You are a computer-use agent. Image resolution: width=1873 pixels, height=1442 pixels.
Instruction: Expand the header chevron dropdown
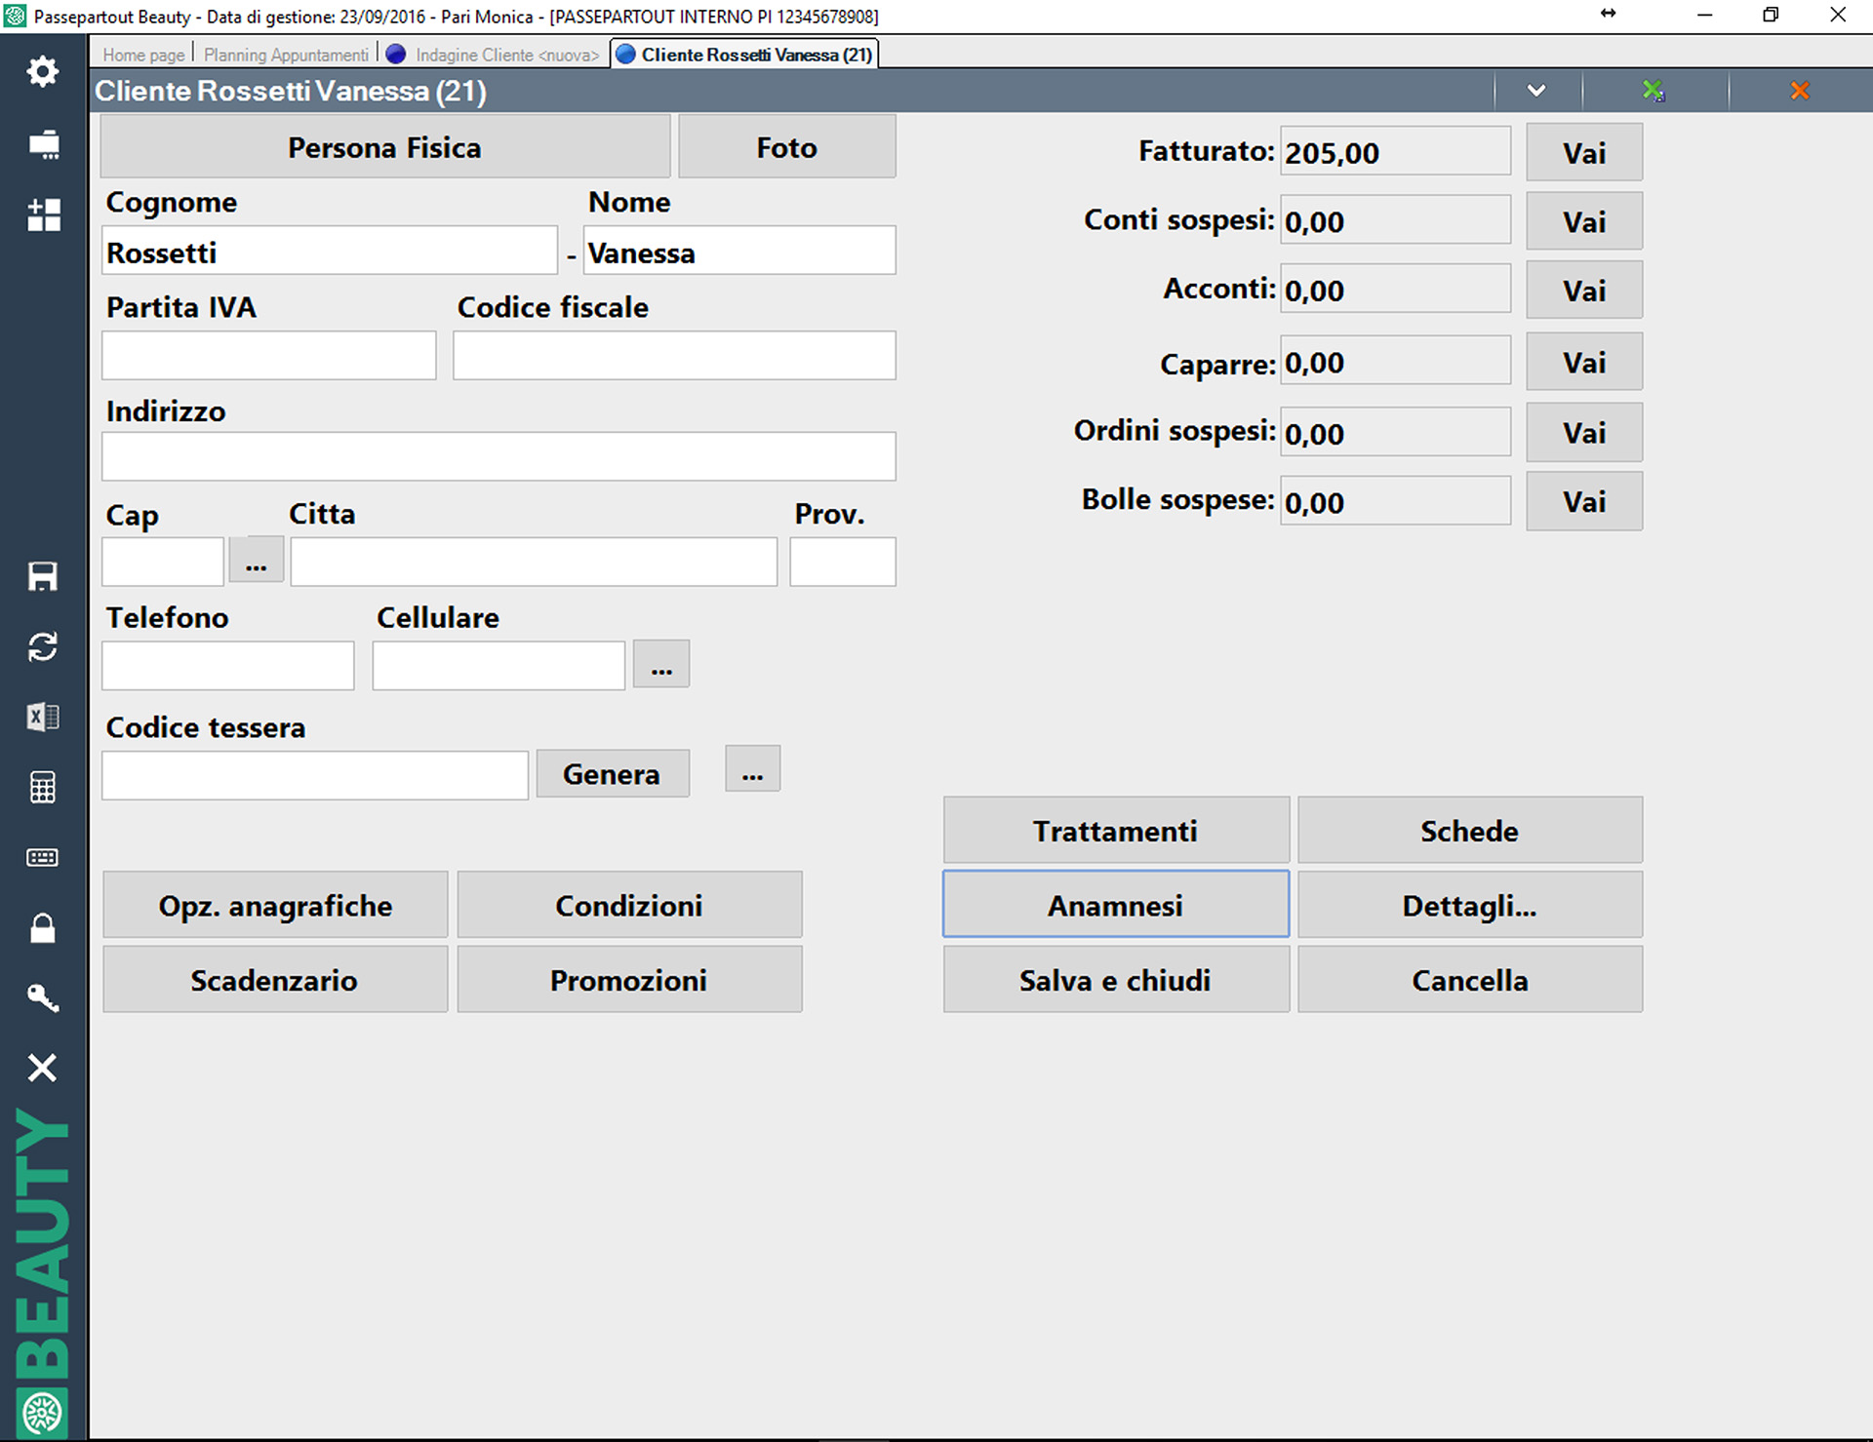click(x=1536, y=91)
